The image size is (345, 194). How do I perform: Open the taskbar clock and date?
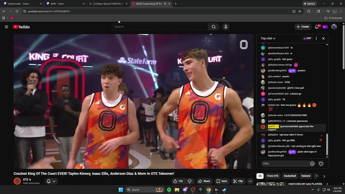[337, 190]
